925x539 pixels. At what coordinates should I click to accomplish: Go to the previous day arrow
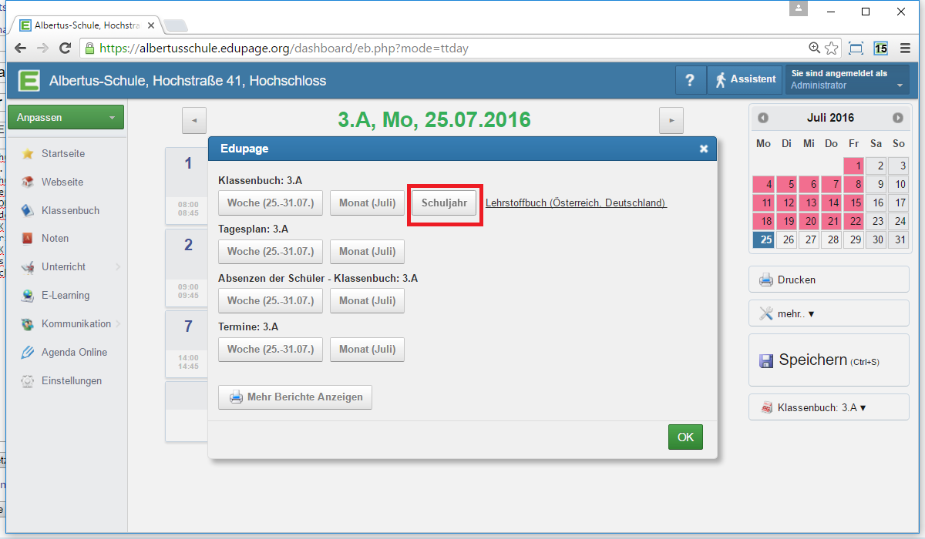(194, 120)
